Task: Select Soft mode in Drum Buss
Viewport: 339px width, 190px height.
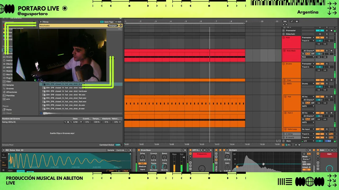Action: (142, 164)
